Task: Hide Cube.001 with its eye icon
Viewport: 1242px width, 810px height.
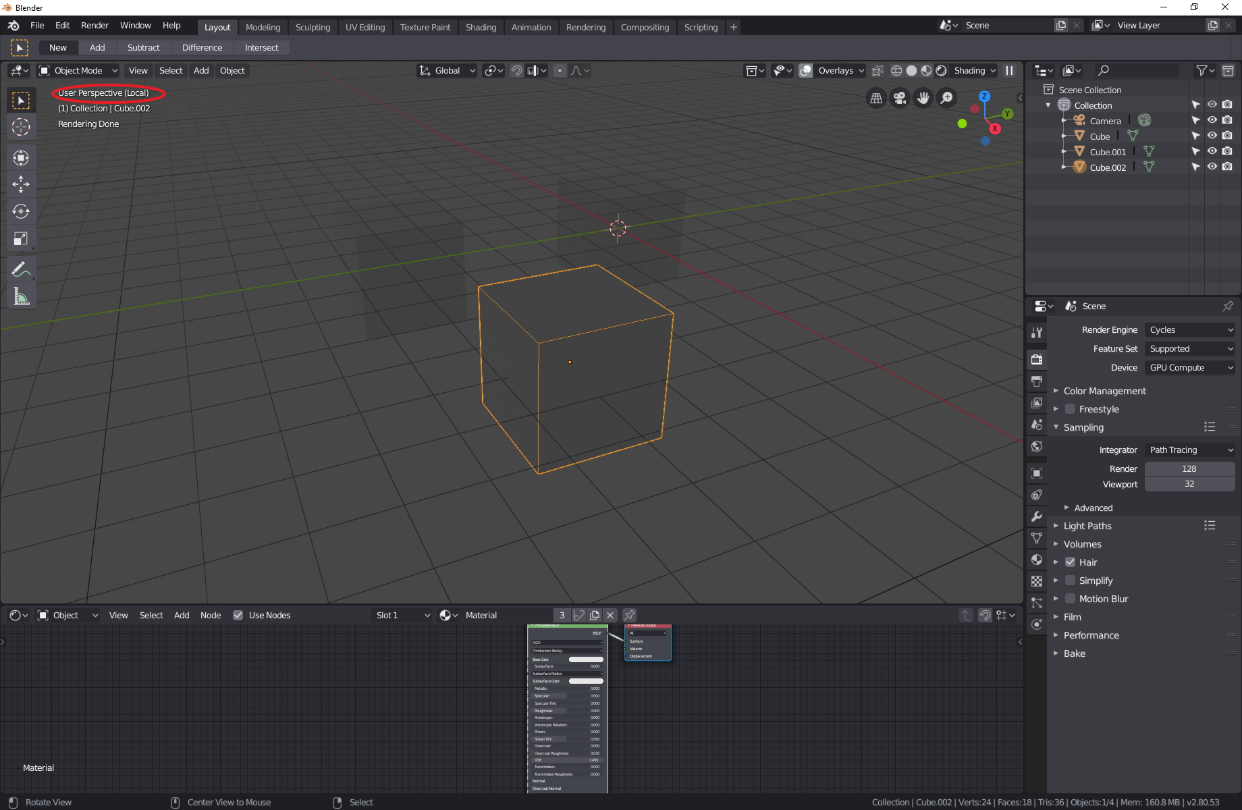Action: pos(1212,151)
